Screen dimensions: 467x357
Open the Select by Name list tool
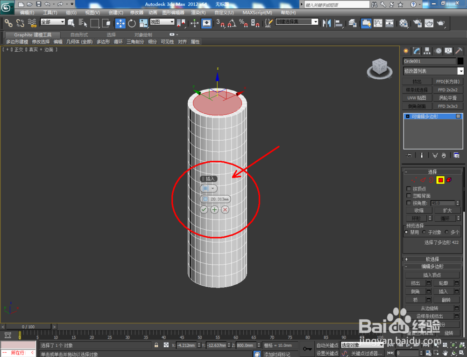click(x=83, y=23)
